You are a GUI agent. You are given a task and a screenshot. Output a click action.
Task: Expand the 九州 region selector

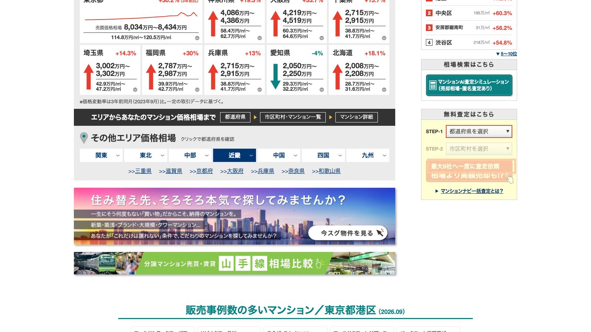point(368,155)
